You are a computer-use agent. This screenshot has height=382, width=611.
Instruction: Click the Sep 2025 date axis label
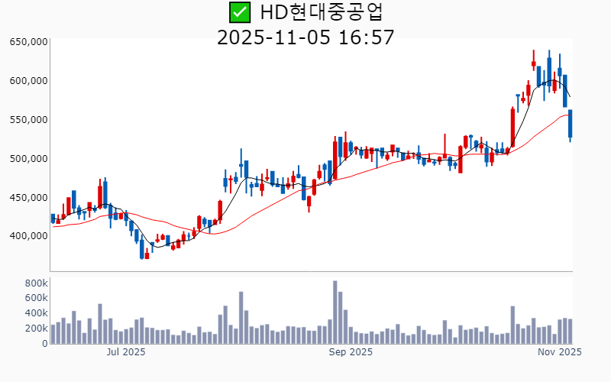(x=351, y=352)
